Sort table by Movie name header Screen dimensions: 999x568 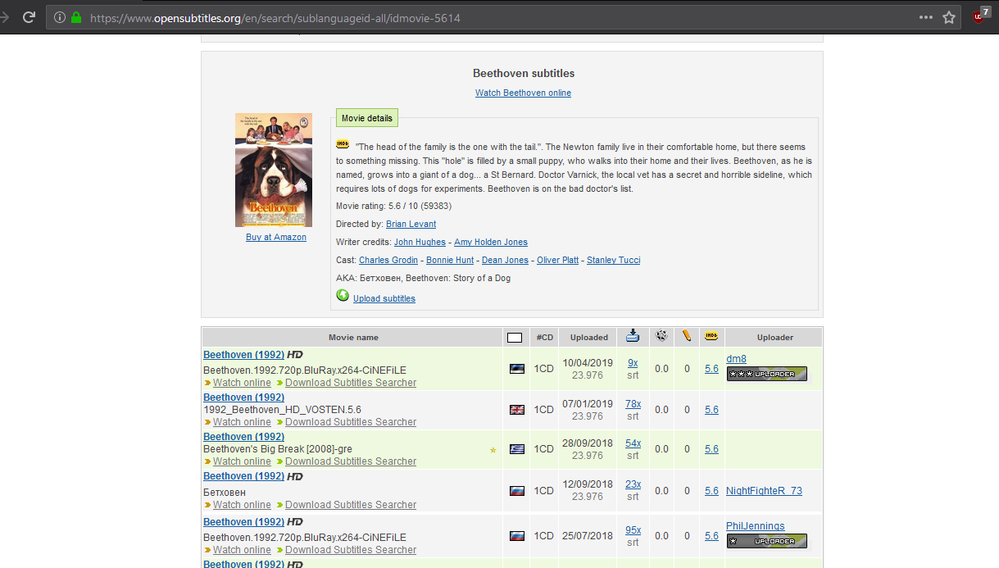[353, 337]
